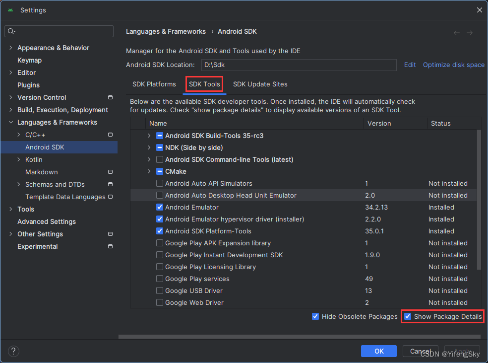Screen dimensions: 488x363
Task: Click project-level icon beside C/C++
Action: pyautogui.click(x=110, y=135)
